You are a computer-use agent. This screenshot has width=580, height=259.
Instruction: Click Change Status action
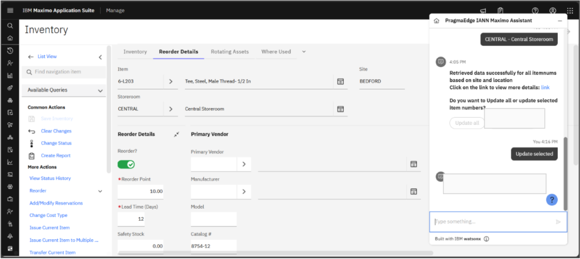click(x=56, y=144)
